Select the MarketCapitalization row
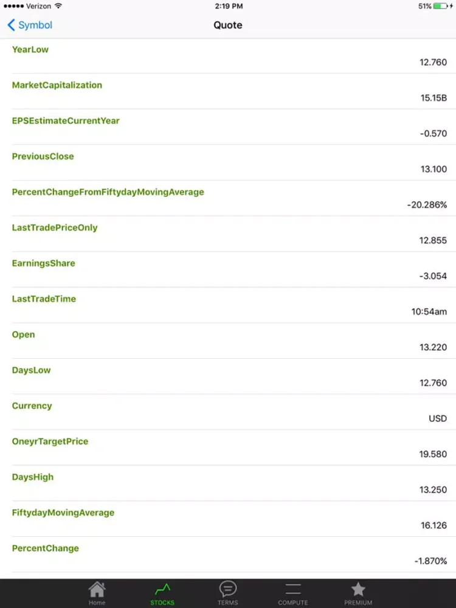This screenshot has width=456, height=608. [x=228, y=92]
